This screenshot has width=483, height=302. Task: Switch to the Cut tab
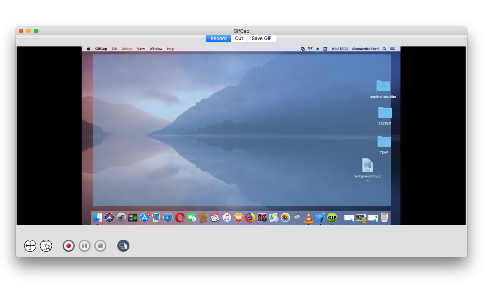tap(239, 39)
